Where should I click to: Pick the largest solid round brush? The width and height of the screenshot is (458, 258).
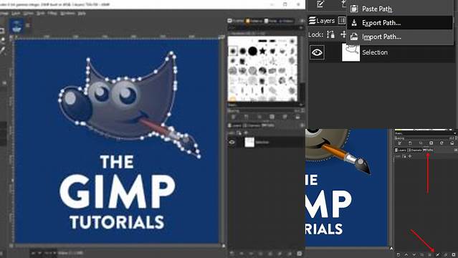253,51
